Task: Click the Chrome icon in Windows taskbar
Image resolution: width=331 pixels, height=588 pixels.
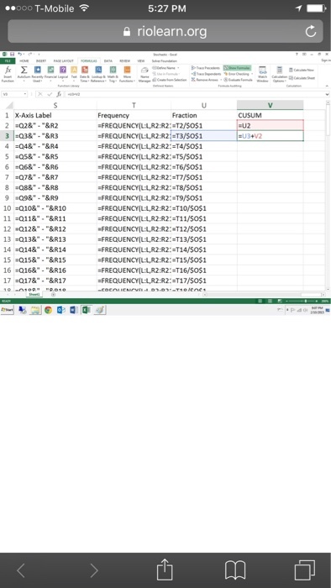Action: click(48, 310)
